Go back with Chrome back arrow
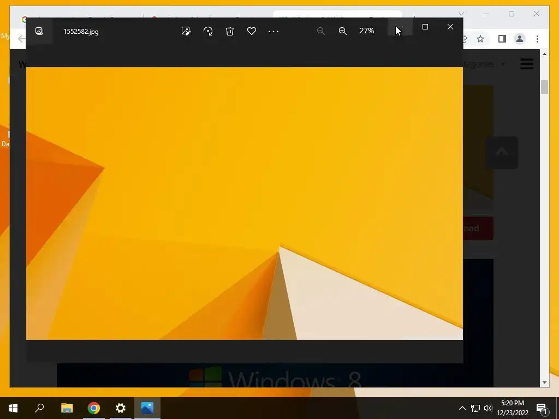 click(22, 39)
